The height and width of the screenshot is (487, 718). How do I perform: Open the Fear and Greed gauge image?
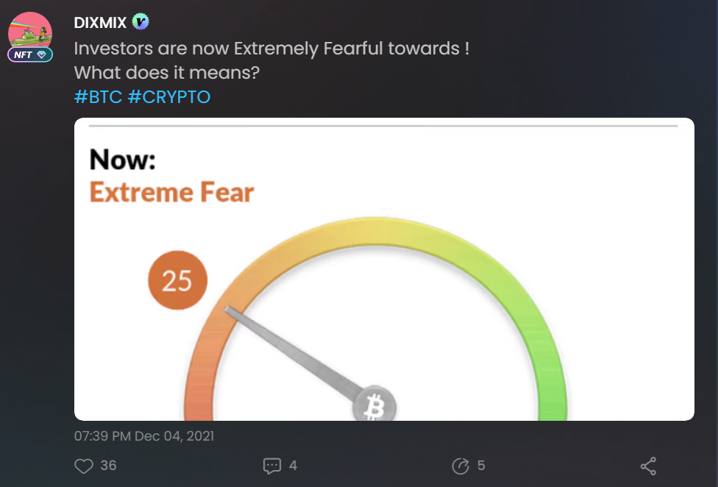point(384,269)
